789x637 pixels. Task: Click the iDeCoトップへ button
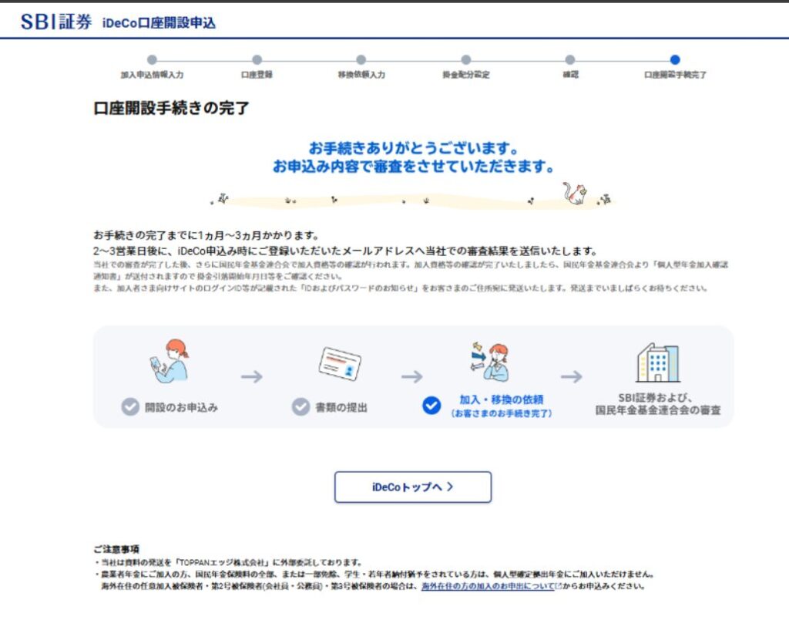pos(413,487)
